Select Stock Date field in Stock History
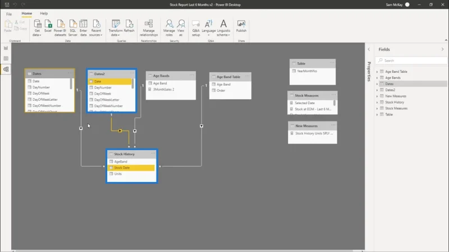Viewport: 449px width, 252px height. pos(131,167)
